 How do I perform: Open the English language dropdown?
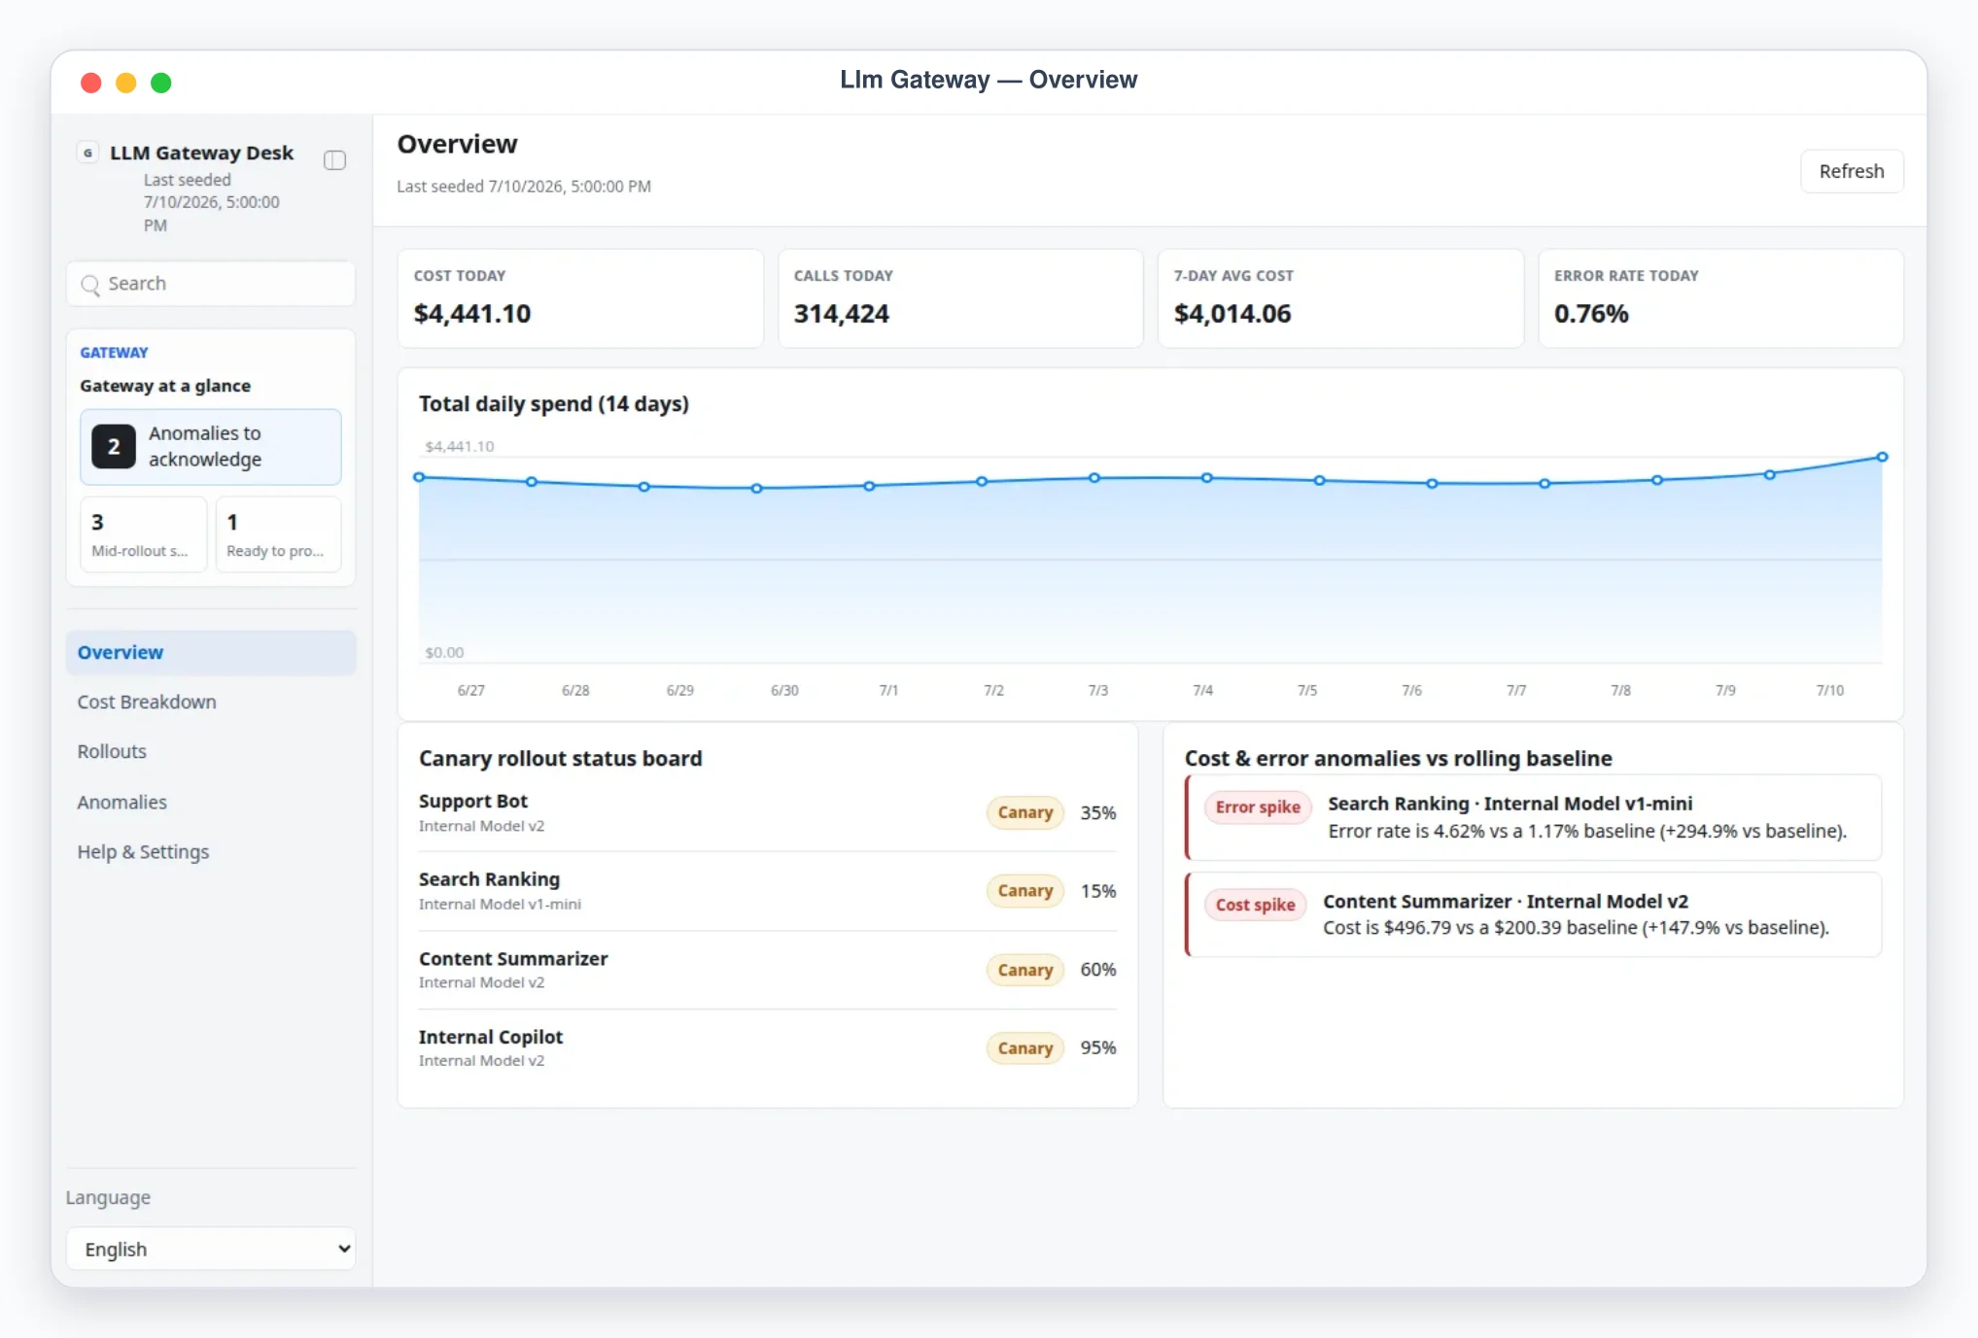click(x=211, y=1250)
